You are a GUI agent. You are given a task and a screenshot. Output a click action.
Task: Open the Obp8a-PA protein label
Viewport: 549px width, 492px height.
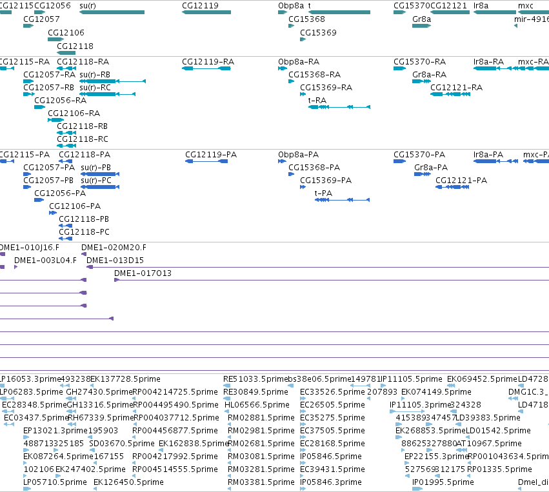pos(298,155)
